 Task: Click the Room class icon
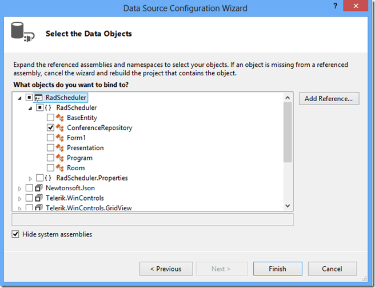(60, 168)
